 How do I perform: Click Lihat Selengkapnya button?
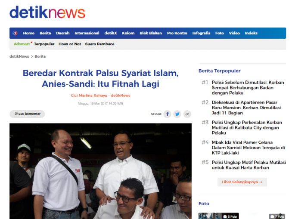242,182
